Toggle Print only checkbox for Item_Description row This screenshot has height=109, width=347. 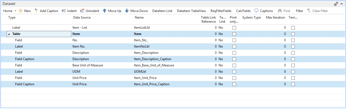pyautogui.click(x=234, y=53)
